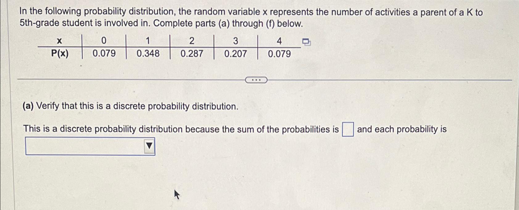Select the probability 0.287 under x equals 2
Viewport: 519px width, 210px height.
pos(192,54)
